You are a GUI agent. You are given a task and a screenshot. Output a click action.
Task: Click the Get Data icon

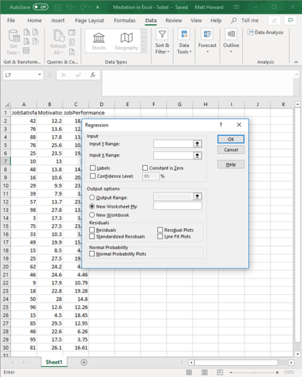14,36
